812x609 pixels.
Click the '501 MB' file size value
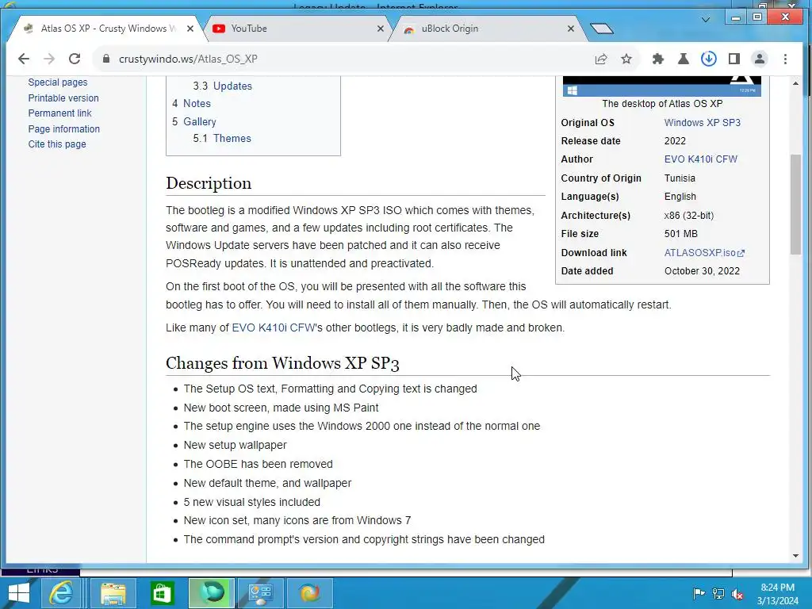(680, 234)
